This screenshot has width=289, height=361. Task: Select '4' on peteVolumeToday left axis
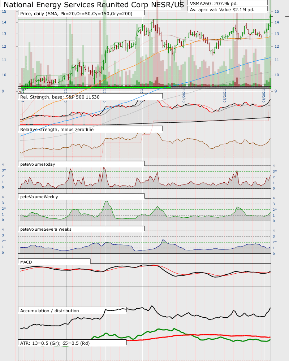point(3,164)
